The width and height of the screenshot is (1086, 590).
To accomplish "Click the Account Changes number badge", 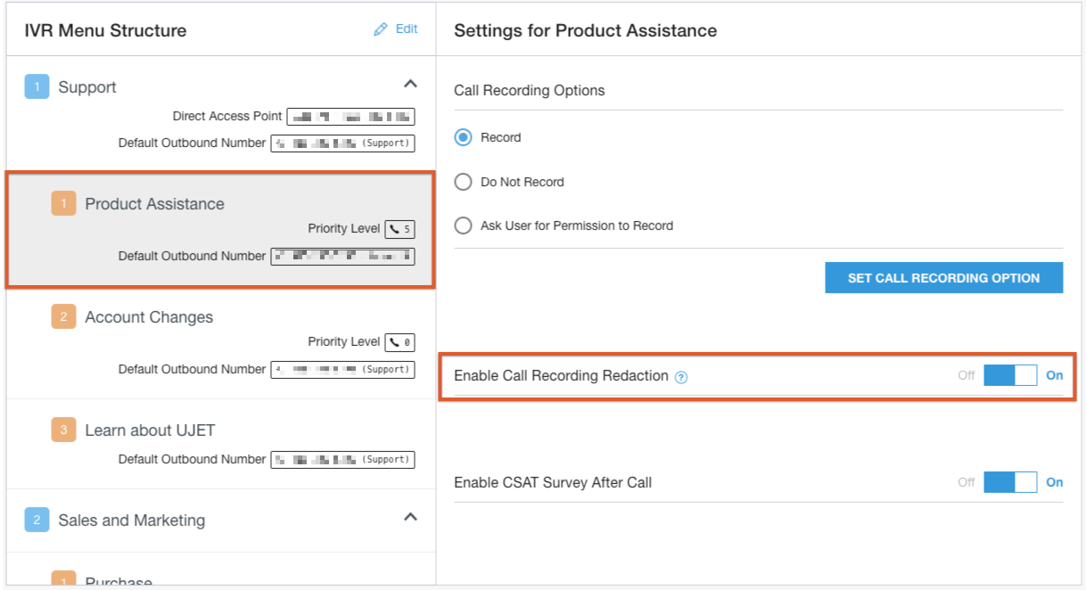I will [x=63, y=316].
